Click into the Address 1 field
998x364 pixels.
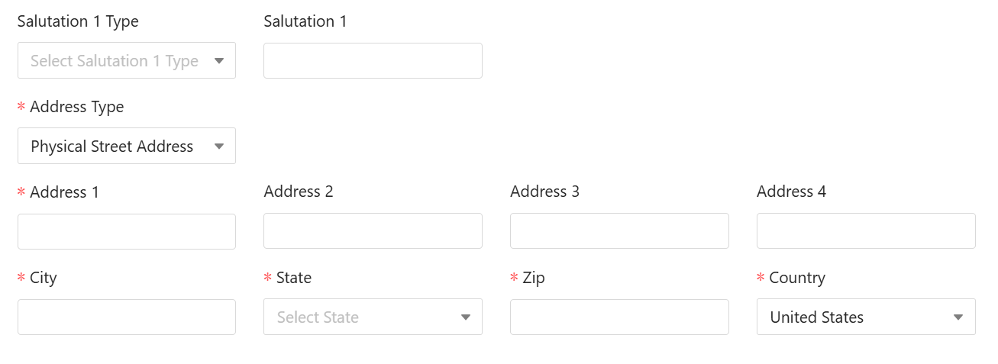tap(127, 231)
